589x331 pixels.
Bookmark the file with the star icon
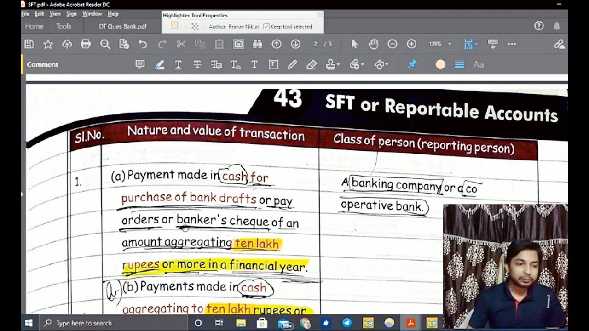click(48, 44)
